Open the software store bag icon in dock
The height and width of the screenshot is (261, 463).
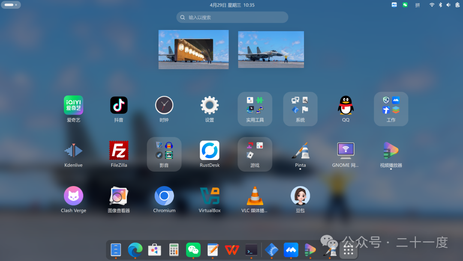pyautogui.click(x=154, y=250)
